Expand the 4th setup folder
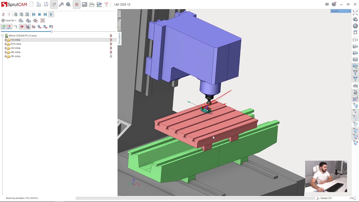359x202 pixels. [x=6, y=52]
